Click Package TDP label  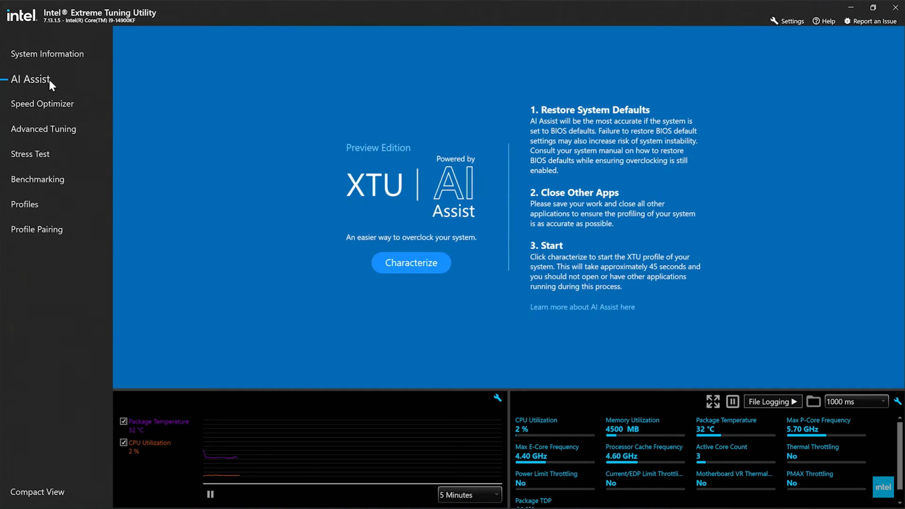(533, 500)
